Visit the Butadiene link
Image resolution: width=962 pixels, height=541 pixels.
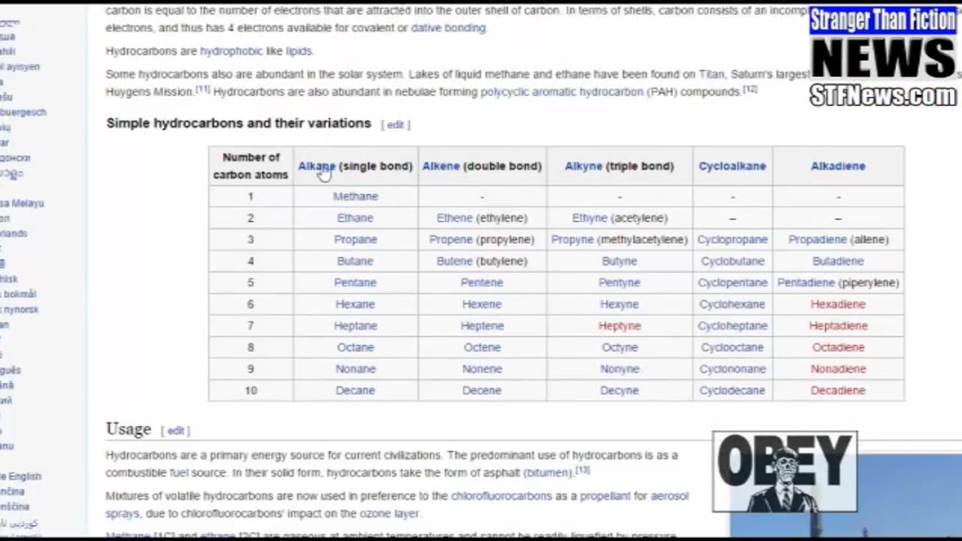838,261
